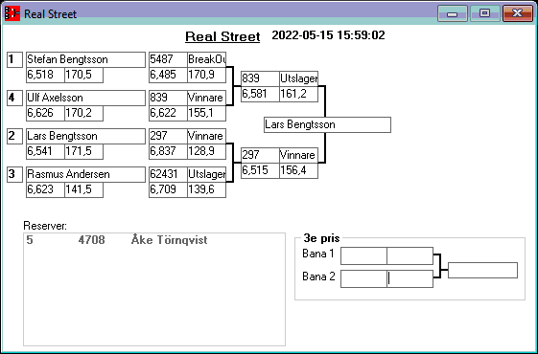This screenshot has height=354, width=538.
Task: Maximize the Real Street window
Action: tap(484, 13)
